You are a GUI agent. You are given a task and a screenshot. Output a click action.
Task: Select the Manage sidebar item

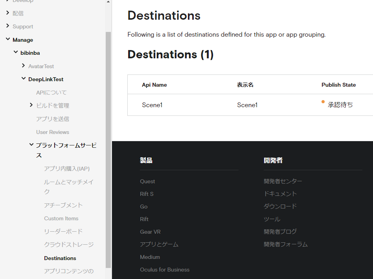click(x=23, y=40)
